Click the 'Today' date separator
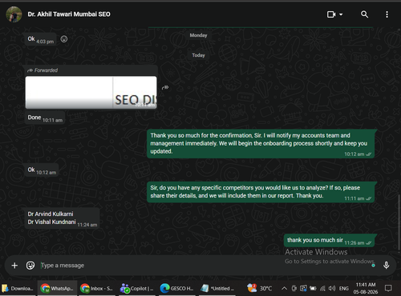This screenshot has height=296, width=401. click(x=198, y=55)
